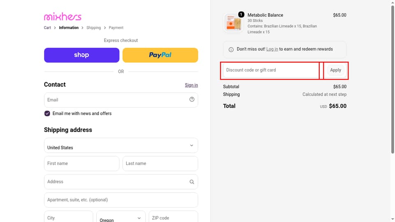Click the USD $65.00 total amount
The width and height of the screenshot is (395, 222).
[333, 106]
